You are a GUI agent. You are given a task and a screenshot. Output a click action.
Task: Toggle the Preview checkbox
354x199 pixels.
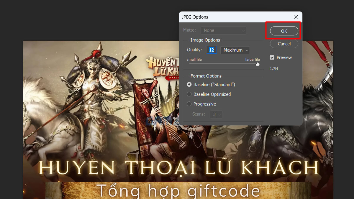point(272,57)
